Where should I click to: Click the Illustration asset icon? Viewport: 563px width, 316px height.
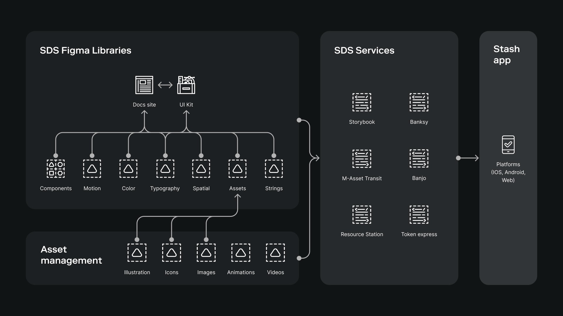(137, 253)
